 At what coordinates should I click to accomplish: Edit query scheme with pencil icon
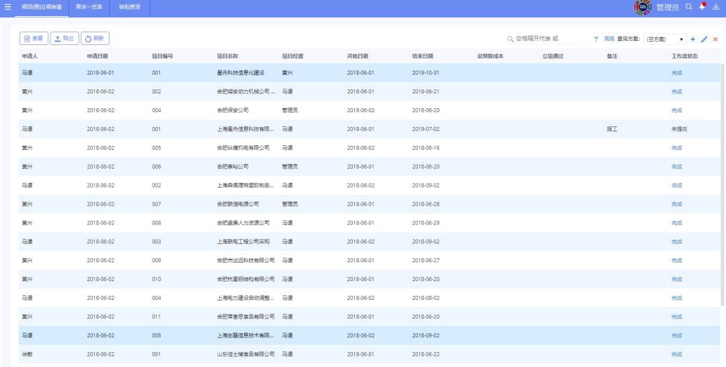click(x=704, y=40)
